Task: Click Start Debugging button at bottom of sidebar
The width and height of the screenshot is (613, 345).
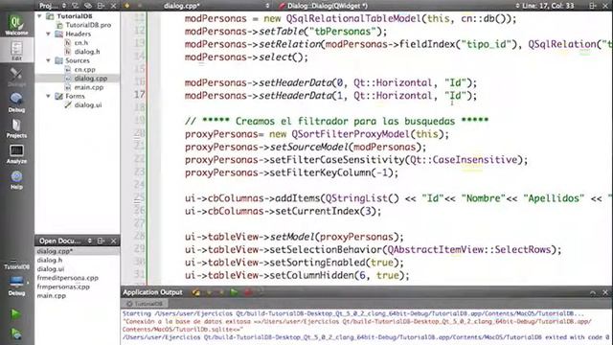Action: click(16, 333)
